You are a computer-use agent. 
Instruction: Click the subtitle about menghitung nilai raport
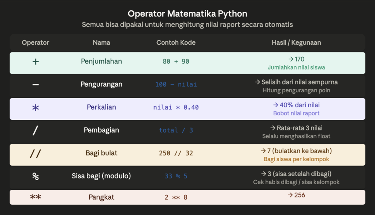click(x=187, y=25)
